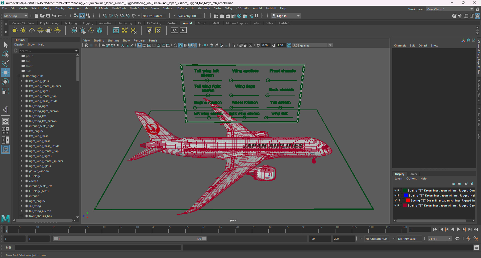
Task: Click the Outliner search field
Action: coord(47,51)
